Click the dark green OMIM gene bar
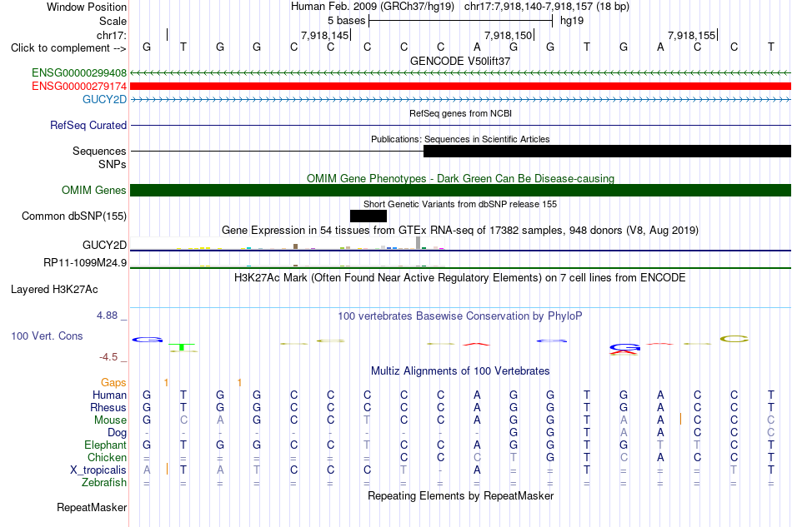This screenshot has height=527, width=792. coord(461,190)
